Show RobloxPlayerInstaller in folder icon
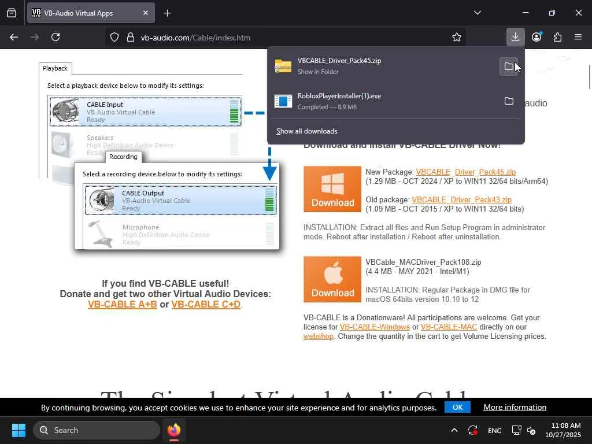592x444 pixels. coord(509,101)
